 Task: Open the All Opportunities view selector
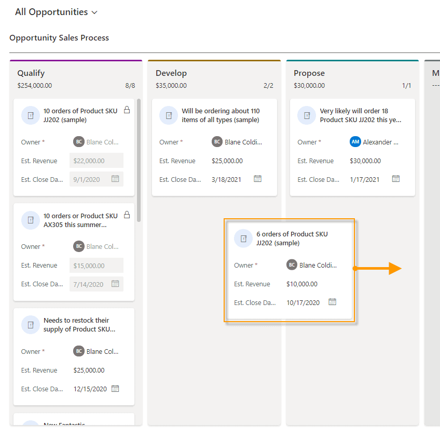[x=56, y=12]
